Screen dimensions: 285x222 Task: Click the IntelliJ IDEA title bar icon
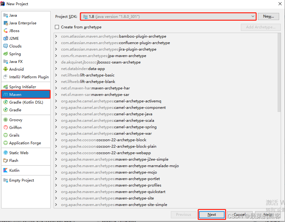click(x=2, y=4)
